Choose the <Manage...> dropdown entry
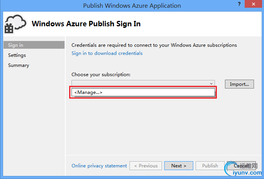Screen dimensions: 264x179 click(143, 92)
